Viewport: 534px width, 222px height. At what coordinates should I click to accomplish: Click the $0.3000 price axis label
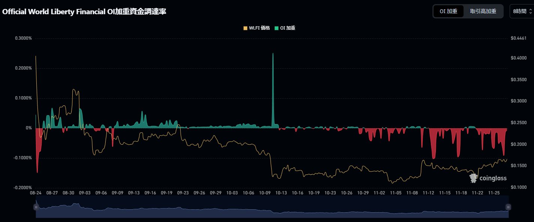(519, 101)
